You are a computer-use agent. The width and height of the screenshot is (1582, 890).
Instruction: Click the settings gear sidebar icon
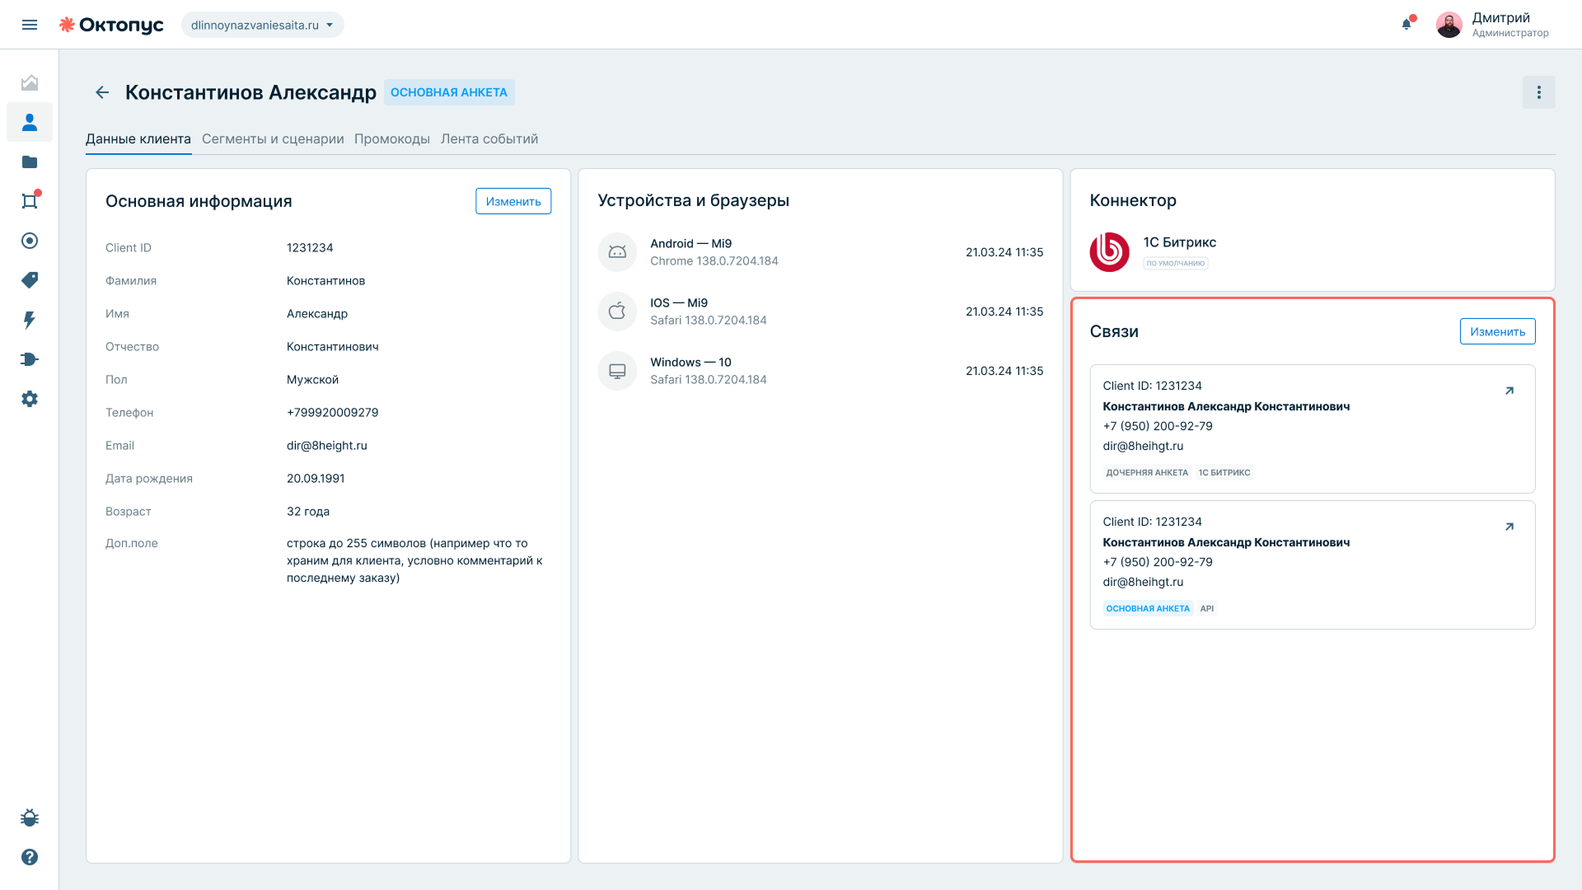point(30,399)
